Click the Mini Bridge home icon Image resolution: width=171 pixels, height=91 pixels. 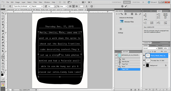coord(126,14)
